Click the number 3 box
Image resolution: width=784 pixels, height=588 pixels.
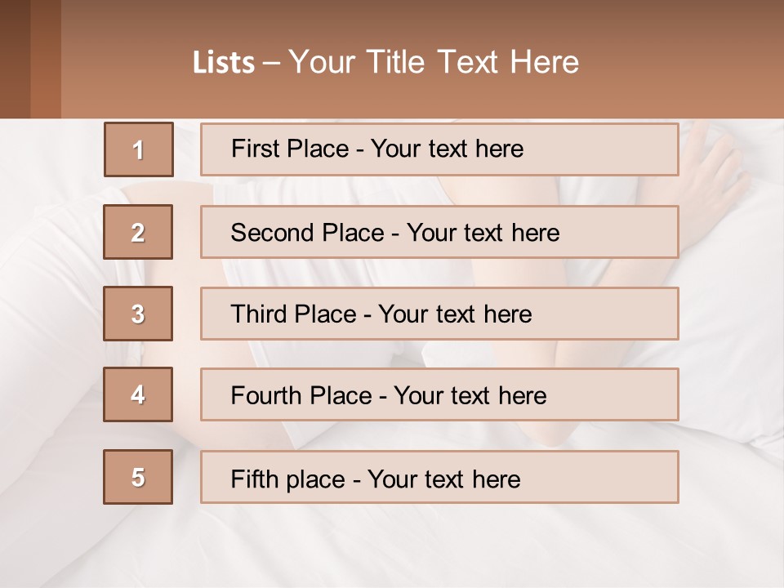[138, 314]
